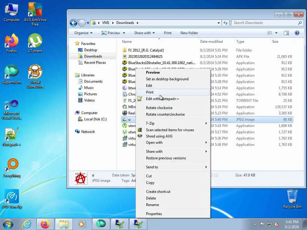Open the Organize dropdown menu
307x230 pixels.
[x=83, y=33]
